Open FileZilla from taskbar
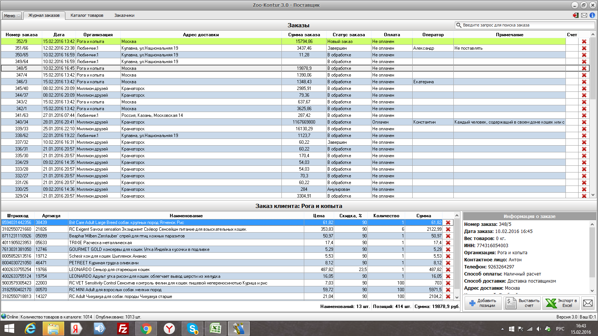 pos(123,329)
